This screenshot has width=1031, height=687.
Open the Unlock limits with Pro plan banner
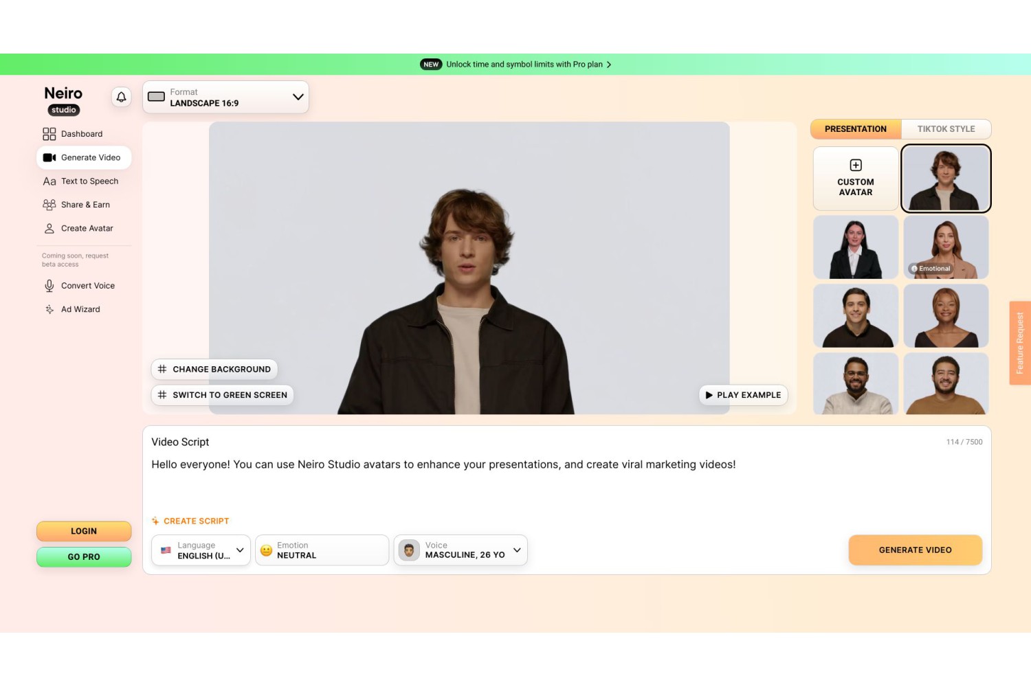(x=515, y=65)
